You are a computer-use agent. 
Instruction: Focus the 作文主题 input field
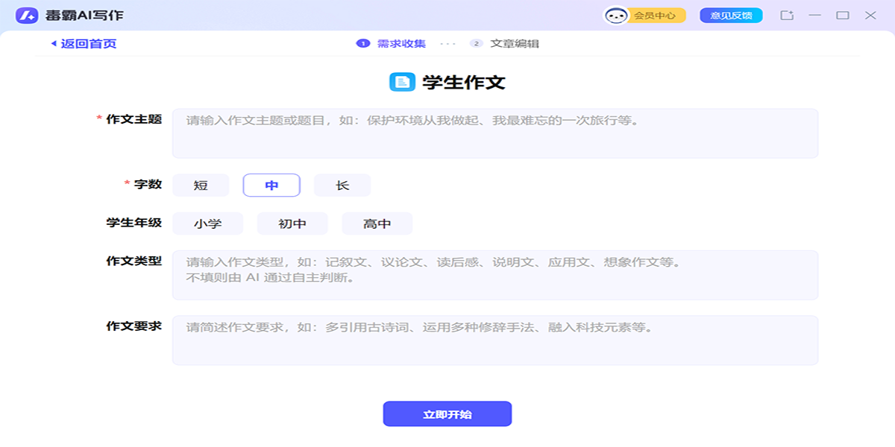[494, 133]
